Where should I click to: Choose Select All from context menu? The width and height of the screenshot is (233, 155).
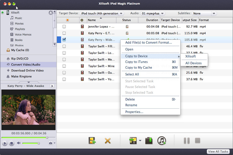150,74
